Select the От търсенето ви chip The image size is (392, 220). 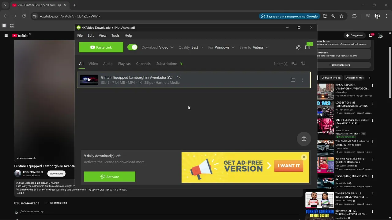click(x=331, y=78)
